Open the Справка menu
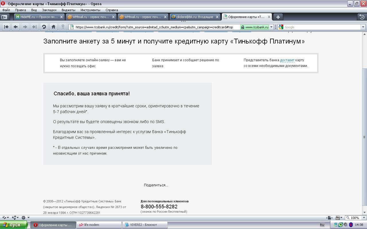Viewport: 367px width, 229px height. click(x=112, y=10)
